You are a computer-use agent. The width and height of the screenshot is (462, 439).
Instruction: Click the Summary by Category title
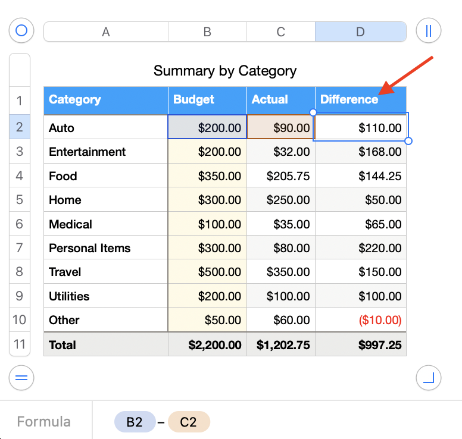click(x=225, y=71)
